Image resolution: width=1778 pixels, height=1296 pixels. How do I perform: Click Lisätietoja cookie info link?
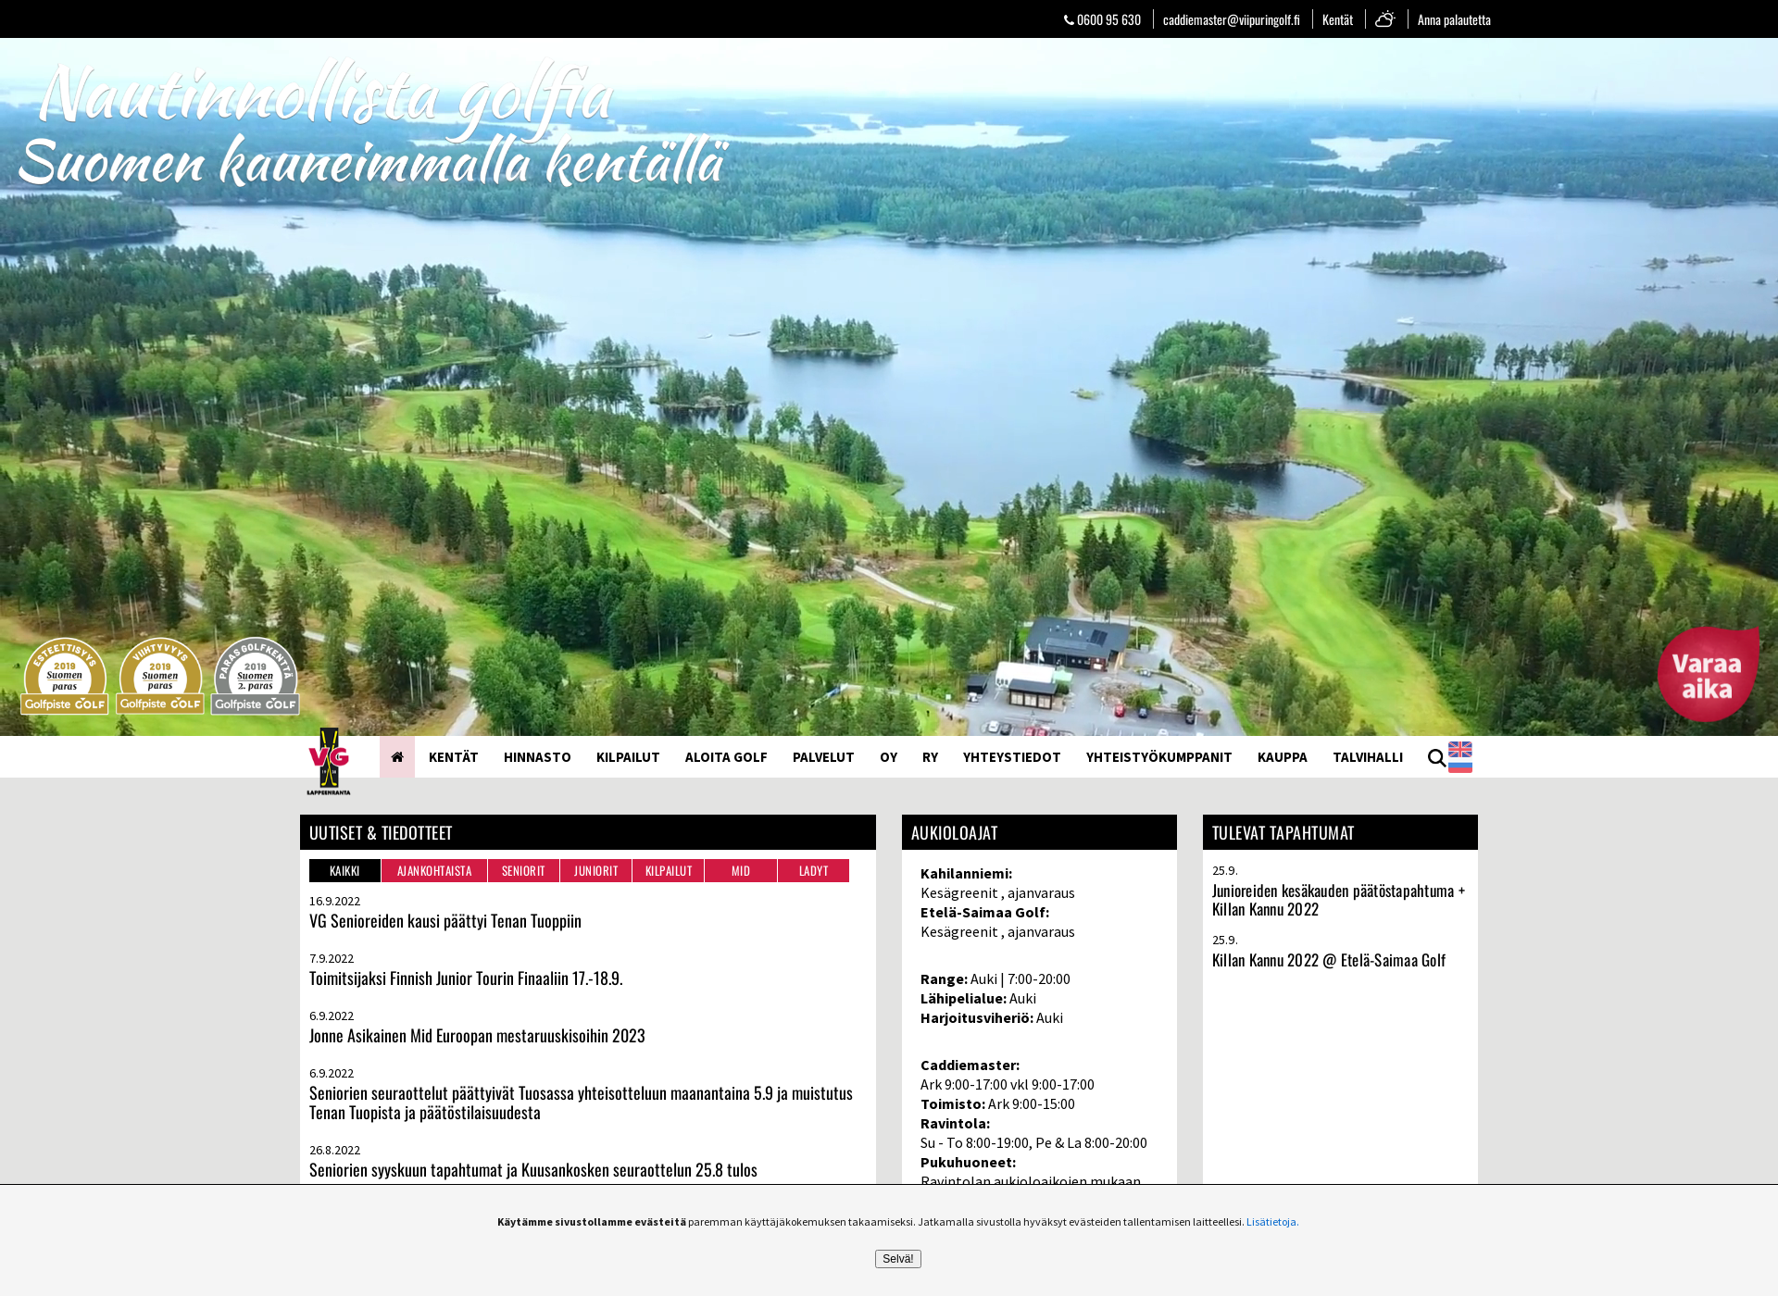[x=1271, y=1222]
